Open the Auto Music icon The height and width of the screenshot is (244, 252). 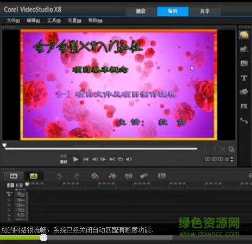(129, 176)
